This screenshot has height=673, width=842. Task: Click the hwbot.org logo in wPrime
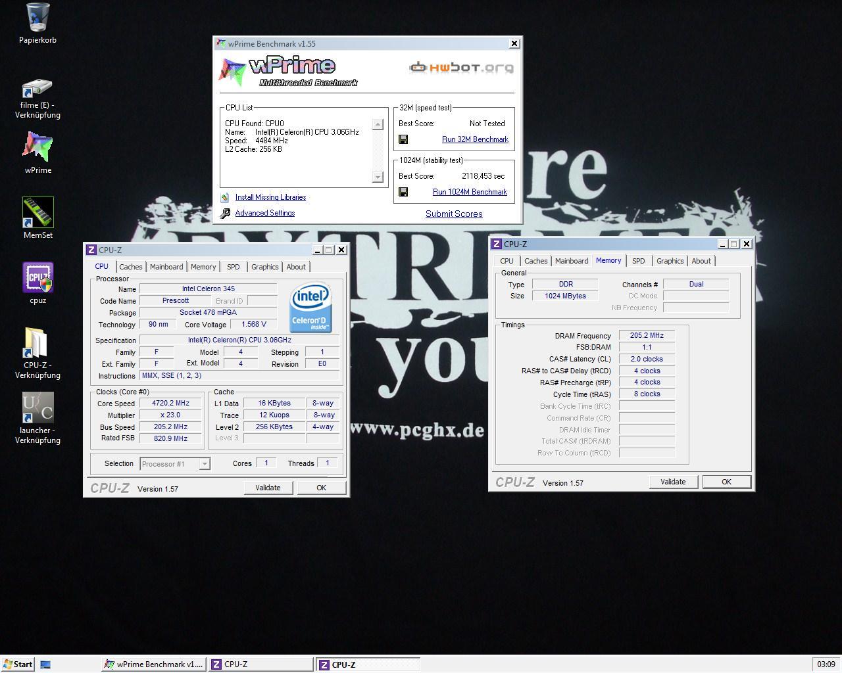[x=461, y=67]
